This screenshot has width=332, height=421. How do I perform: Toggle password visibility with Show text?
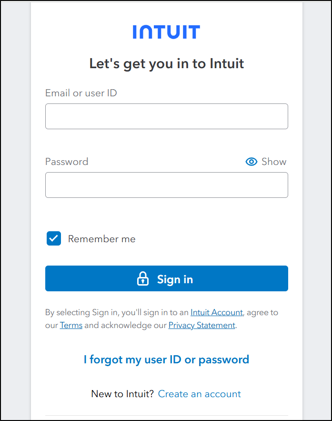274,162
